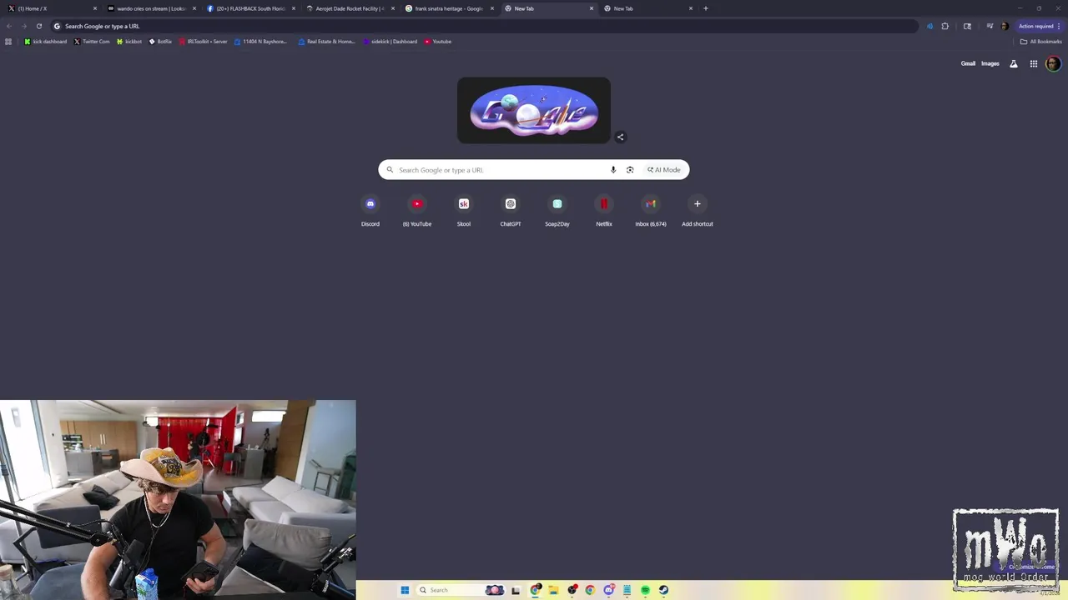Open Google Lens image search icon
The image size is (1068, 600).
pyautogui.click(x=630, y=170)
